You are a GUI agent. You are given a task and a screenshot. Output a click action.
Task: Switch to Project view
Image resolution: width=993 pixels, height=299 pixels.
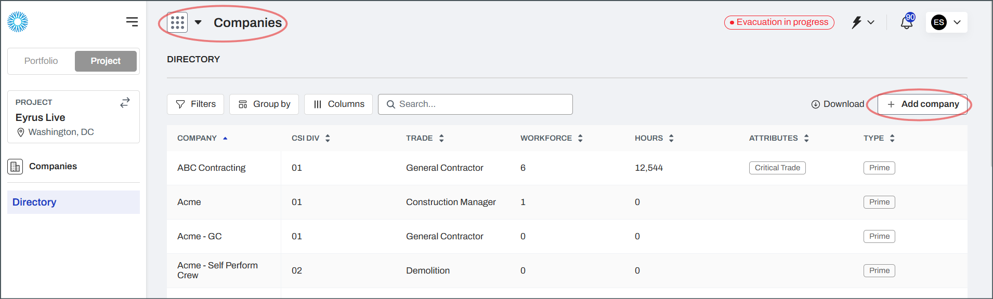(106, 61)
